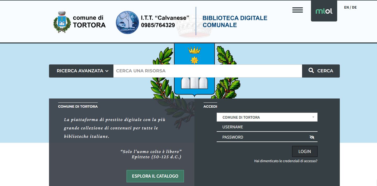Click the I.T.T. Calvanese round ship emblem
Image resolution: width=377 pixels, height=186 pixels.
127,22
